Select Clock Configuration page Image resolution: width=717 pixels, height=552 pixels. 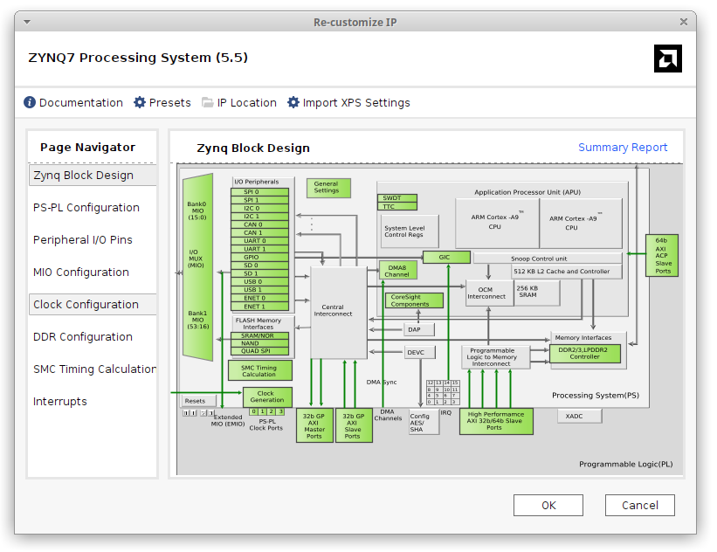pos(93,305)
